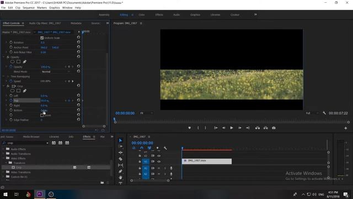The height and width of the screenshot is (199, 353).
Task: Click the timeline wrench settings icon
Action: click(165, 148)
